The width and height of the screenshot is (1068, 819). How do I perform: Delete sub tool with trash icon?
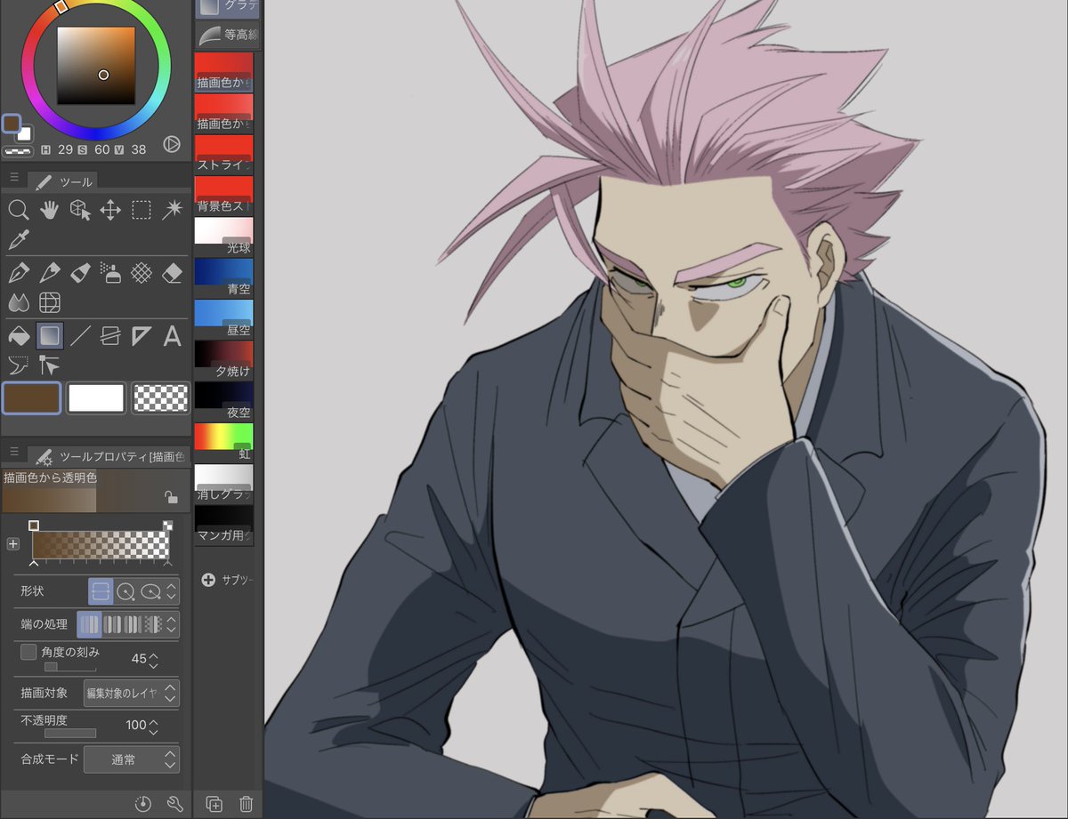(x=246, y=804)
